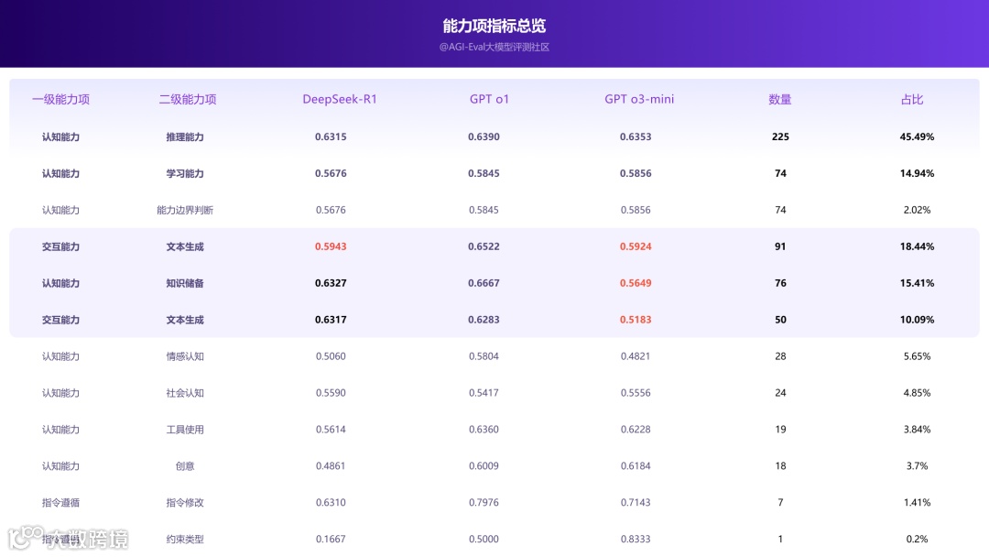Viewport: 989px width, 557px height.
Task: Click the 225 count cell
Action: click(x=780, y=137)
